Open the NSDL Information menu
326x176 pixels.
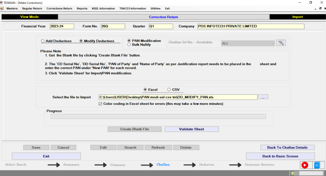pyautogui.click(x=103, y=8)
